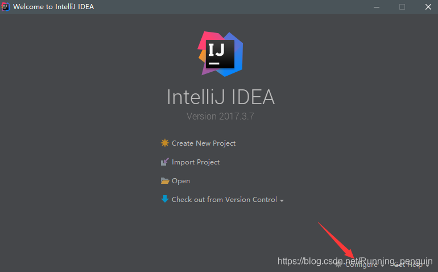Click the Create New Project starburst icon

[165, 143]
